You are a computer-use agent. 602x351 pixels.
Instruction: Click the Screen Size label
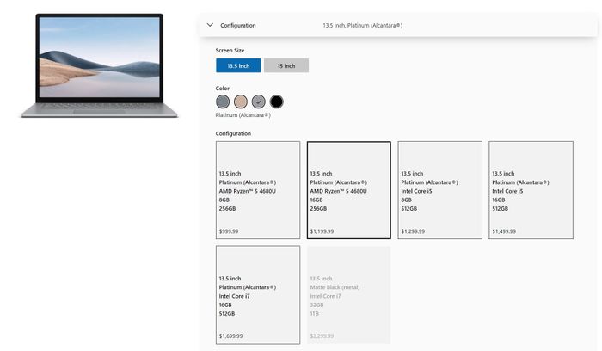point(230,50)
